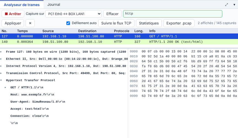Viewport: 238px width, 138px height.
Task: Click the expand panel diagonal arrows icon
Action: [226, 5]
